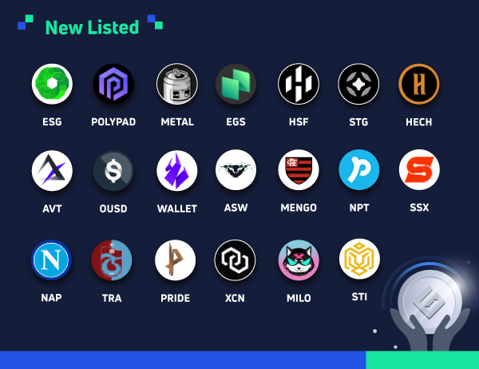Choose the green EGS token icon
This screenshot has height=369, width=479.
click(236, 84)
